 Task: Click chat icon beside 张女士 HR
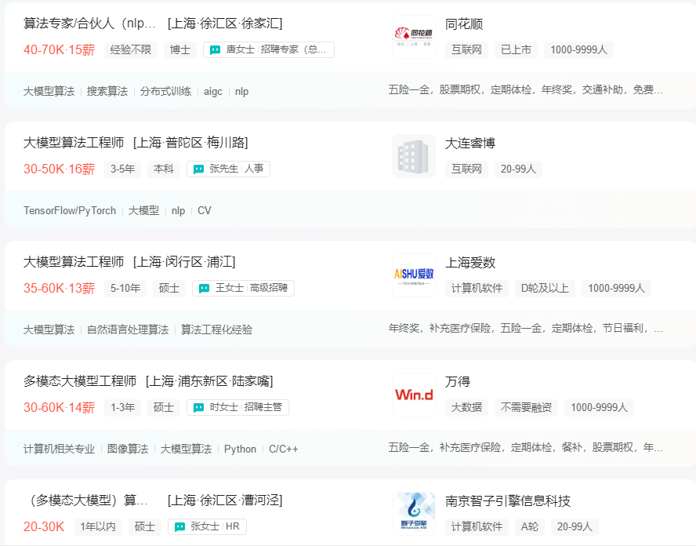pos(179,527)
